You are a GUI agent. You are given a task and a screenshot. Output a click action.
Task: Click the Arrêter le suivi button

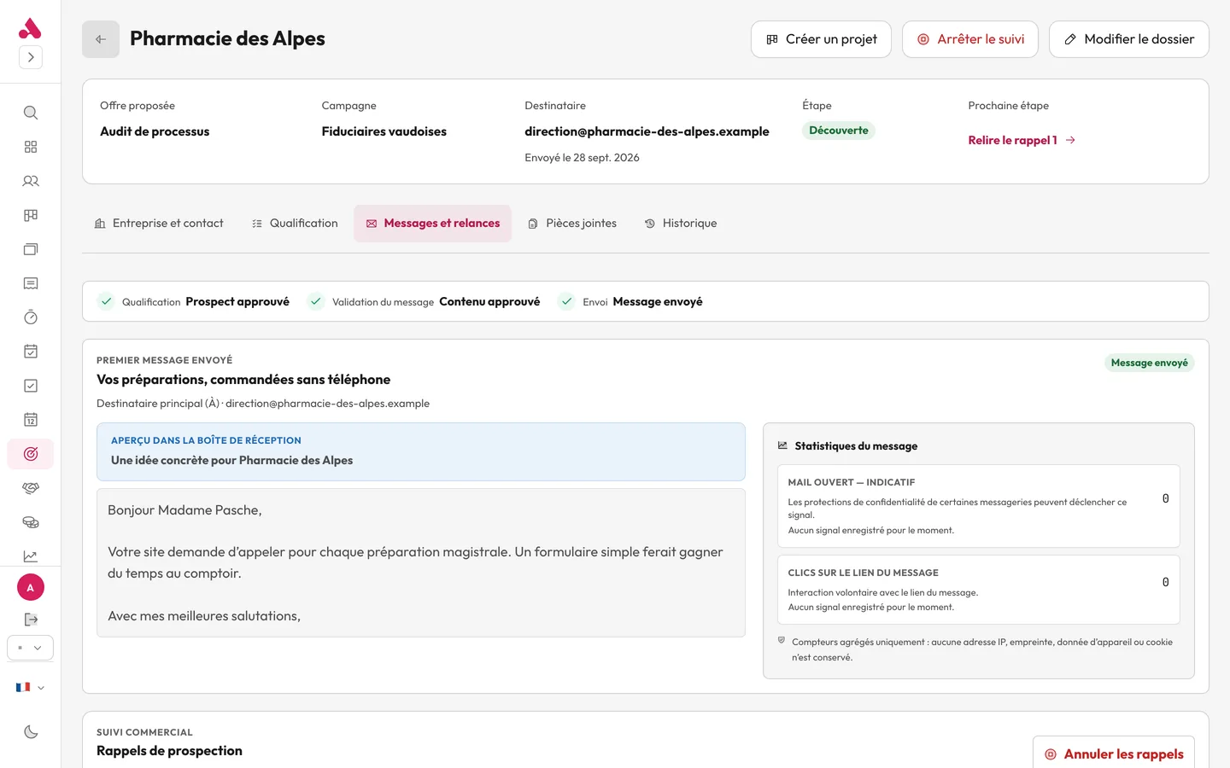point(970,39)
